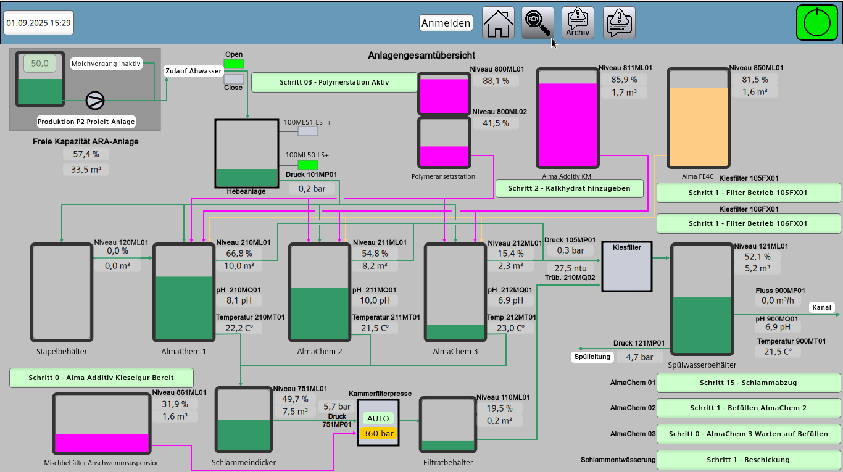Click the Spülleitung label
This screenshot has height=472, width=843.
pos(592,357)
